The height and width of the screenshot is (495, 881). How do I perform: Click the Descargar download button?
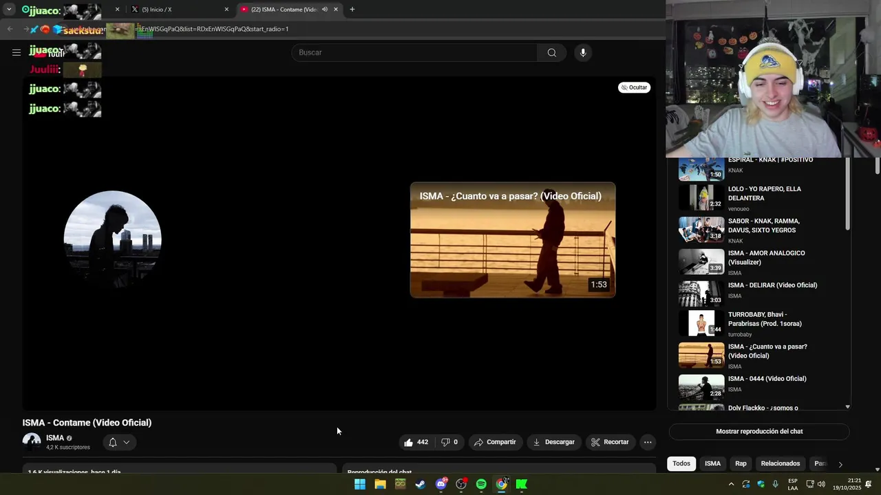click(x=553, y=442)
